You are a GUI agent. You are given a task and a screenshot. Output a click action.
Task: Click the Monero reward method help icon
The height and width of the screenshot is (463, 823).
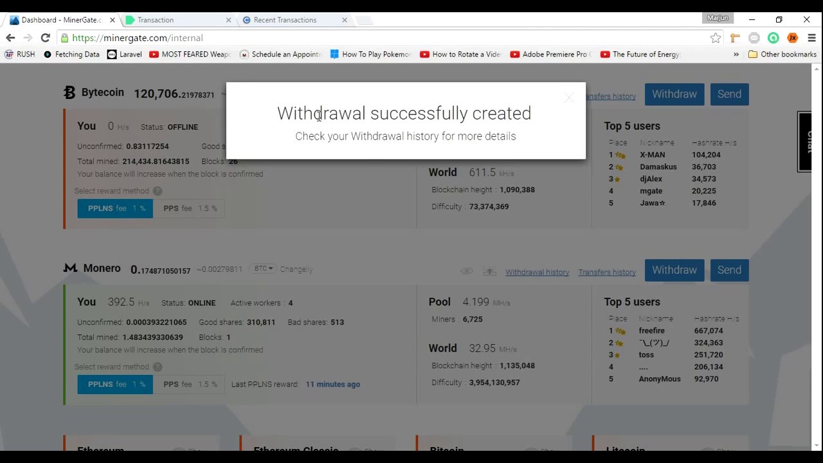pyautogui.click(x=158, y=367)
